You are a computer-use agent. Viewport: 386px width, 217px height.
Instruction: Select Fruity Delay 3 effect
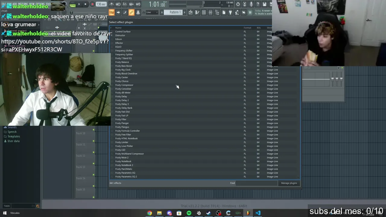pyautogui.click(x=204, y=104)
